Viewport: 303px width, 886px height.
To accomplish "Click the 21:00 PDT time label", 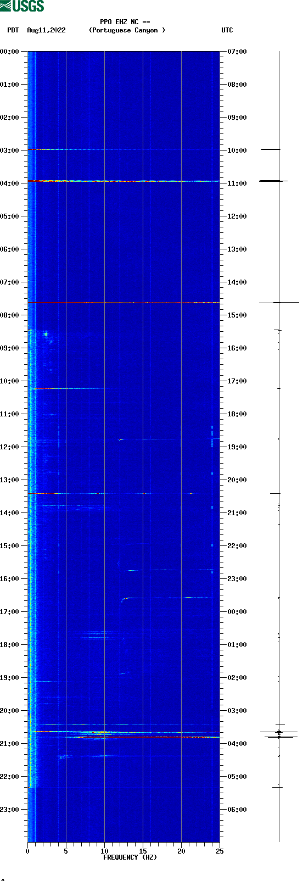I will (9, 744).
